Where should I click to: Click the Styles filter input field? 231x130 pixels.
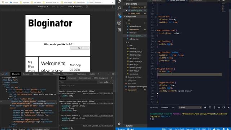coord(78,82)
